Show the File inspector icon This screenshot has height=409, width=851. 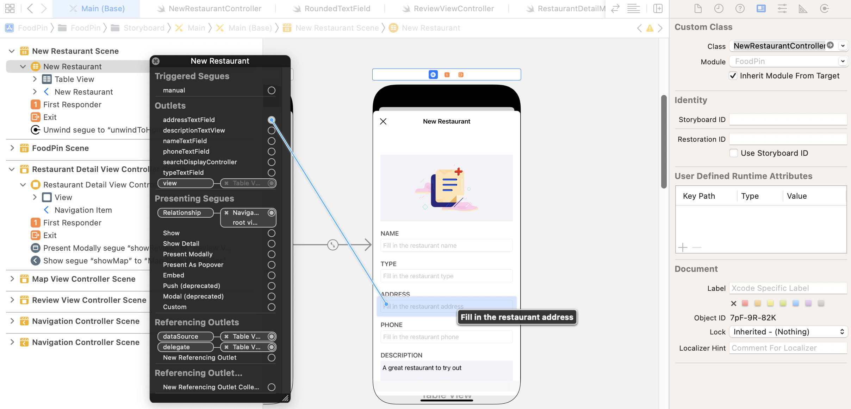pos(698,8)
